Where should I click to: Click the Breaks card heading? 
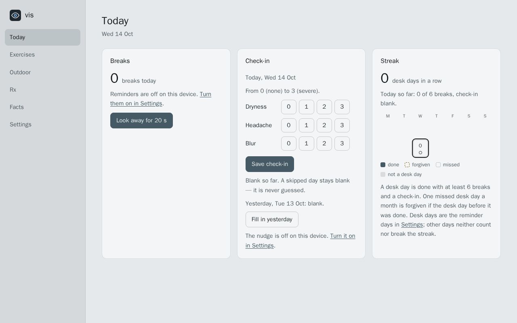[x=120, y=61]
